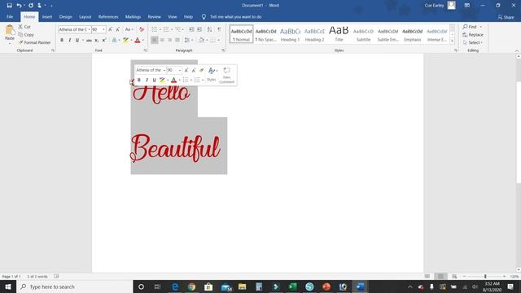
Task: Switch to Design tab
Action: point(65,16)
